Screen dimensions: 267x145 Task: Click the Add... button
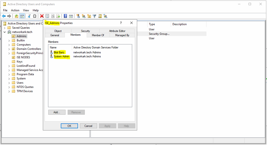[57, 112]
